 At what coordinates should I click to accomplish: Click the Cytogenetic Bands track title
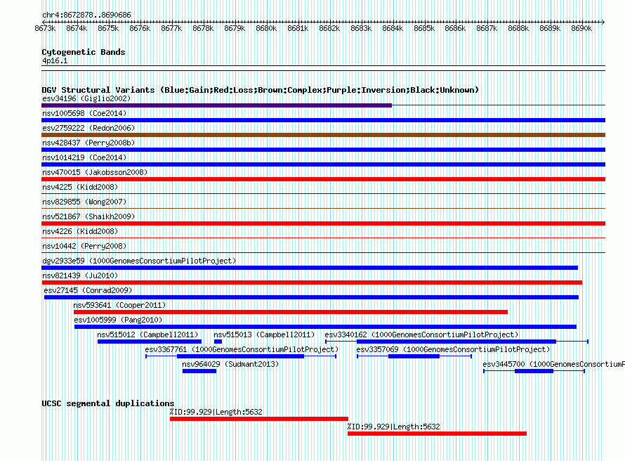(x=84, y=52)
